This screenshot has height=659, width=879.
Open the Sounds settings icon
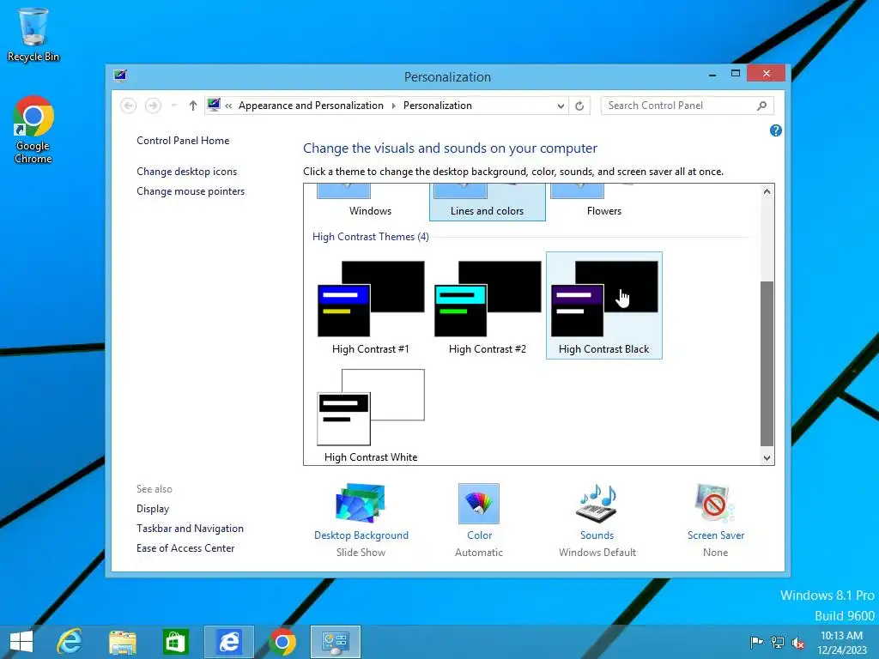click(597, 503)
